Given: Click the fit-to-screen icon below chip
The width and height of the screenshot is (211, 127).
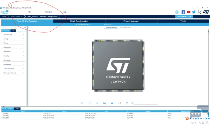Looking at the screenshot, I should 89,103.
